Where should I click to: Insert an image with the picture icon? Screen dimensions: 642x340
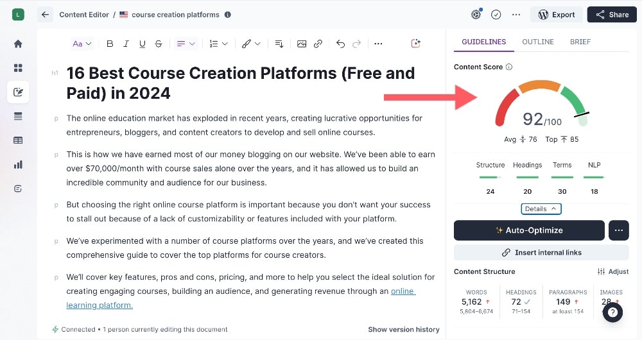tap(302, 44)
